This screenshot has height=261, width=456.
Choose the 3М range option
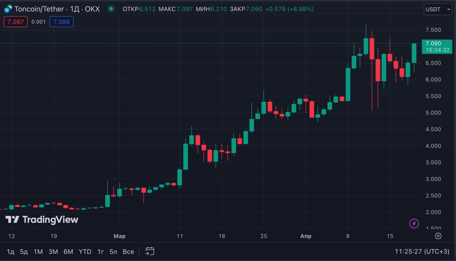53,252
